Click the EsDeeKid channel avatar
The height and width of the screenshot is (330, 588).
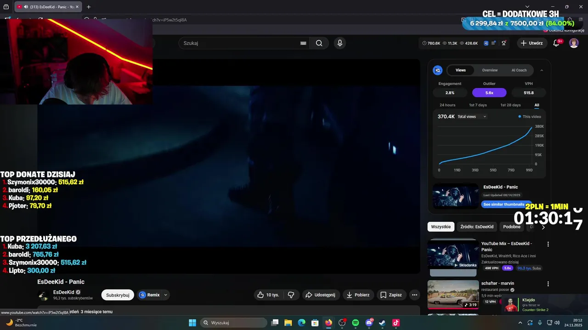[x=43, y=295]
